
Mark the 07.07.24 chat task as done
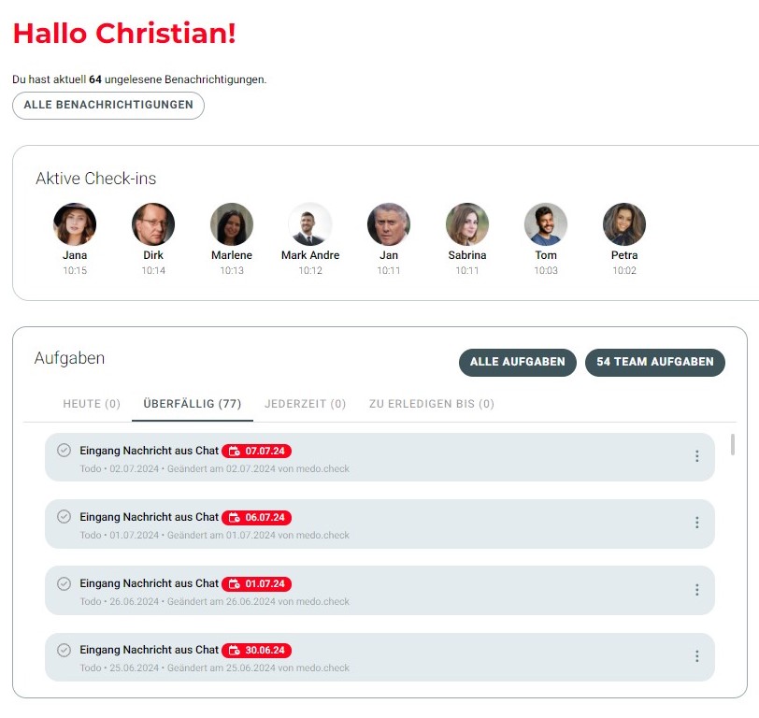(64, 451)
